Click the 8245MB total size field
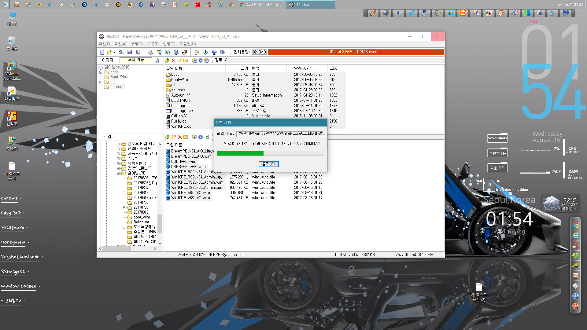The width and height of the screenshot is (587, 330). tap(259, 52)
